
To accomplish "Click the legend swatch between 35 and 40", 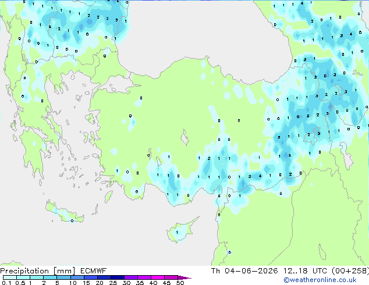I will pyautogui.click(x=144, y=277).
